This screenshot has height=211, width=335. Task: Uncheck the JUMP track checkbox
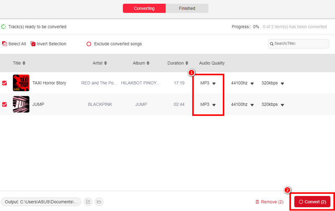[5, 104]
